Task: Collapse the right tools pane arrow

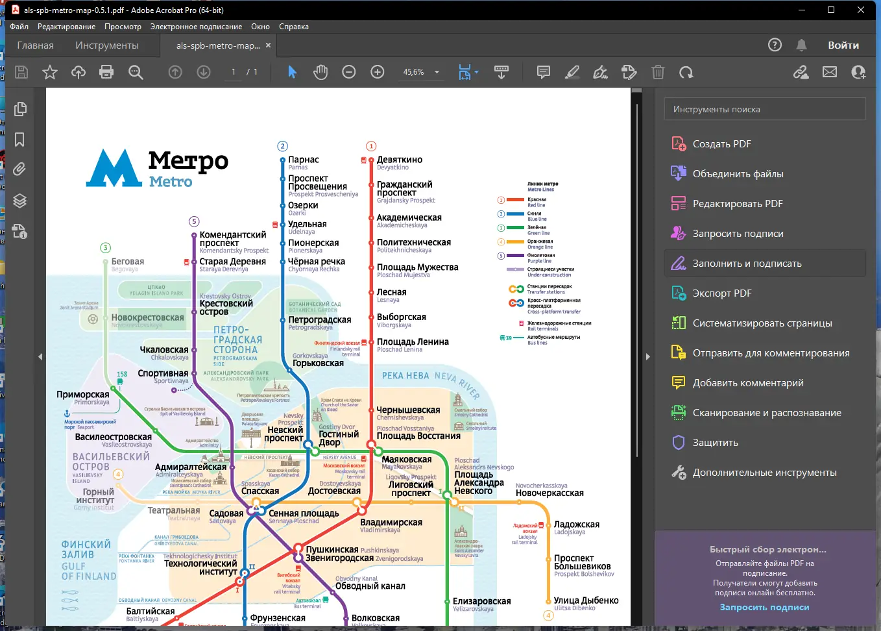Action: 647,356
